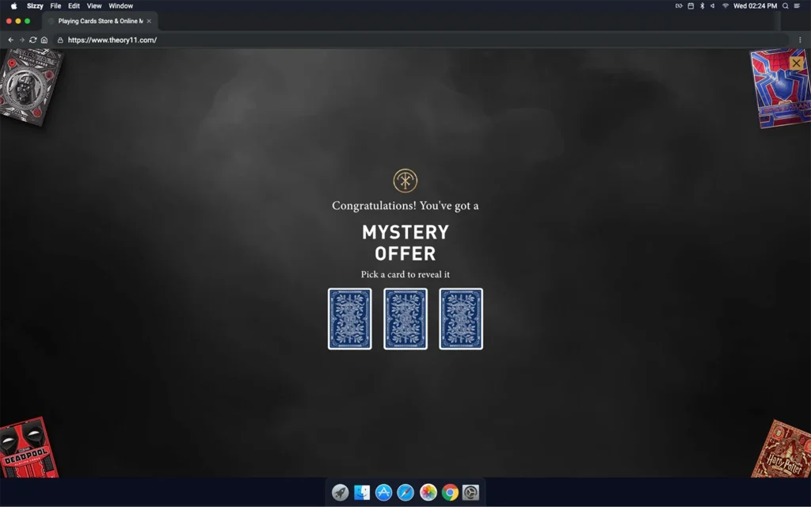Click the padlock site security icon
Viewport: 811px width, 507px height.
60,40
